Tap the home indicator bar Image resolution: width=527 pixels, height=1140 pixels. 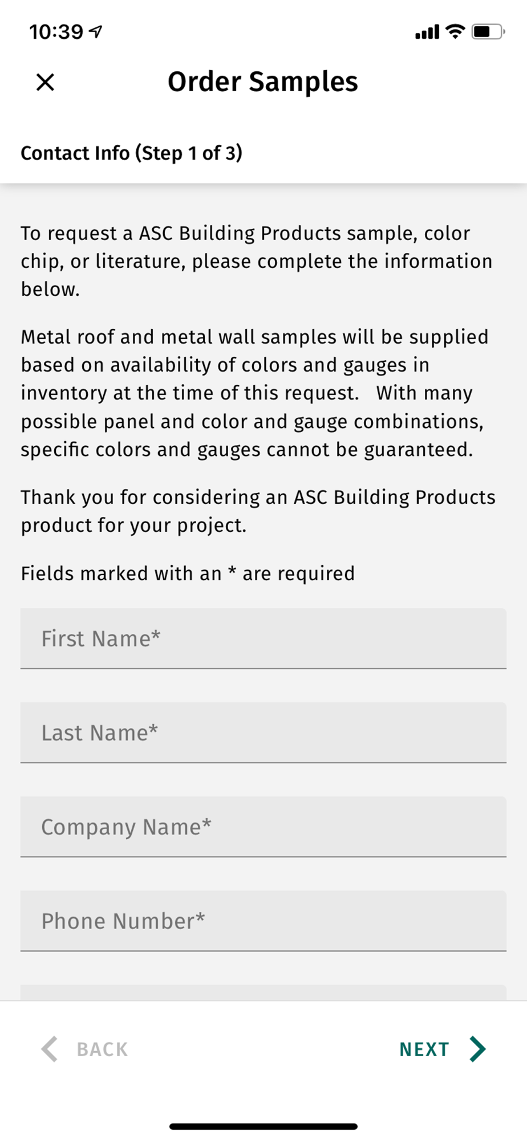coord(263,1126)
